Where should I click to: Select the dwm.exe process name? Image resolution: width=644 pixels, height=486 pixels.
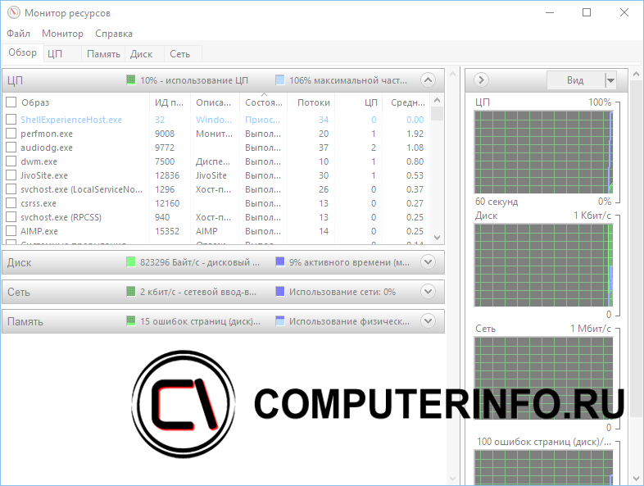pos(39,161)
